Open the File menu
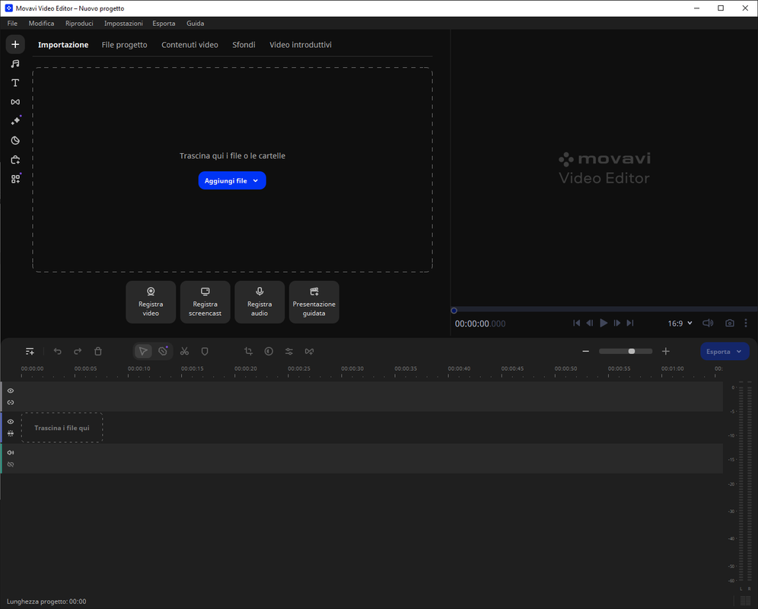The image size is (758, 609). (12, 24)
